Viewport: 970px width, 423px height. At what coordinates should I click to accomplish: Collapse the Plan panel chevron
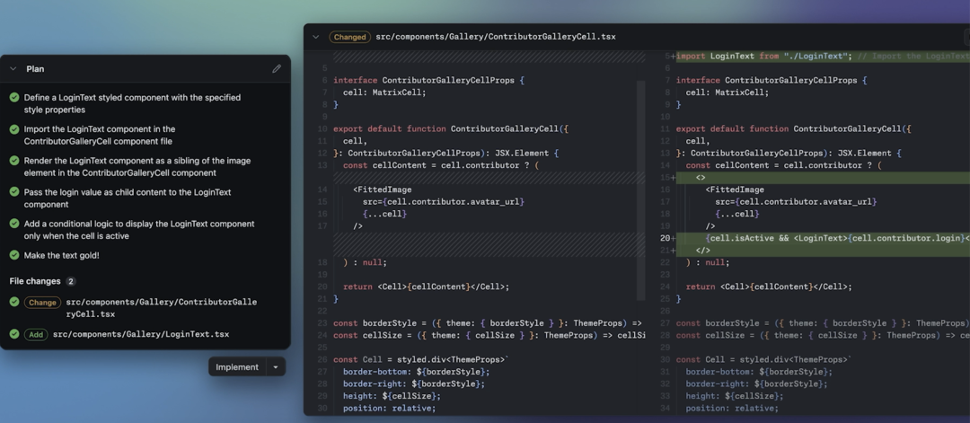[x=13, y=69]
